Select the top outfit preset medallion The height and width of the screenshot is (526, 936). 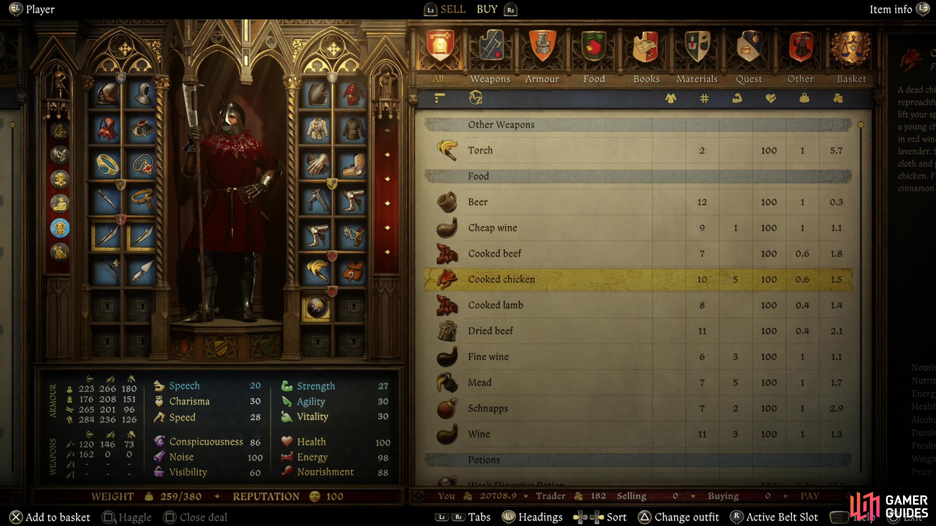click(x=60, y=130)
